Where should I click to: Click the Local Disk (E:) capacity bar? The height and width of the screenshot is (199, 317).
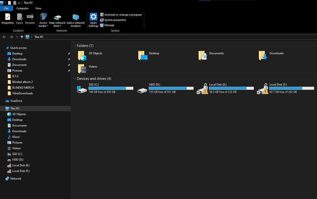click(x=231, y=88)
